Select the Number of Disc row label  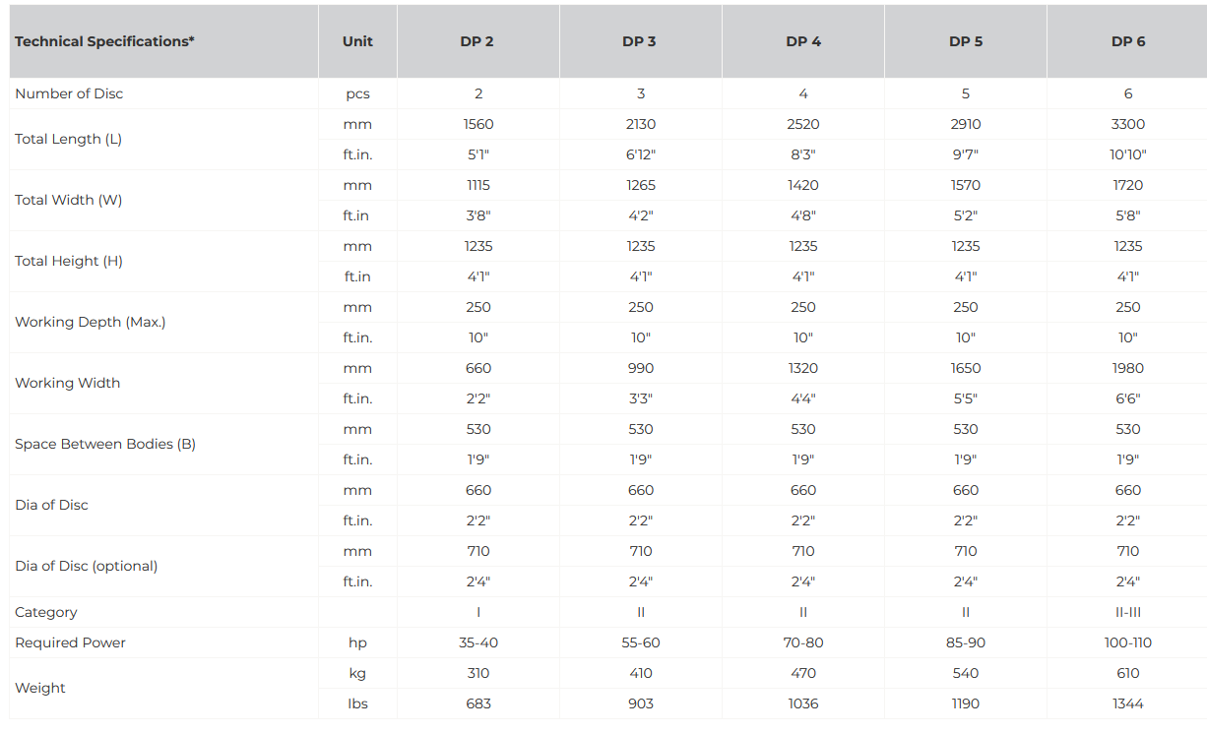[69, 93]
